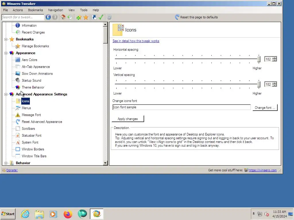
Task: Open the winaero.com website link
Action: 262,170
